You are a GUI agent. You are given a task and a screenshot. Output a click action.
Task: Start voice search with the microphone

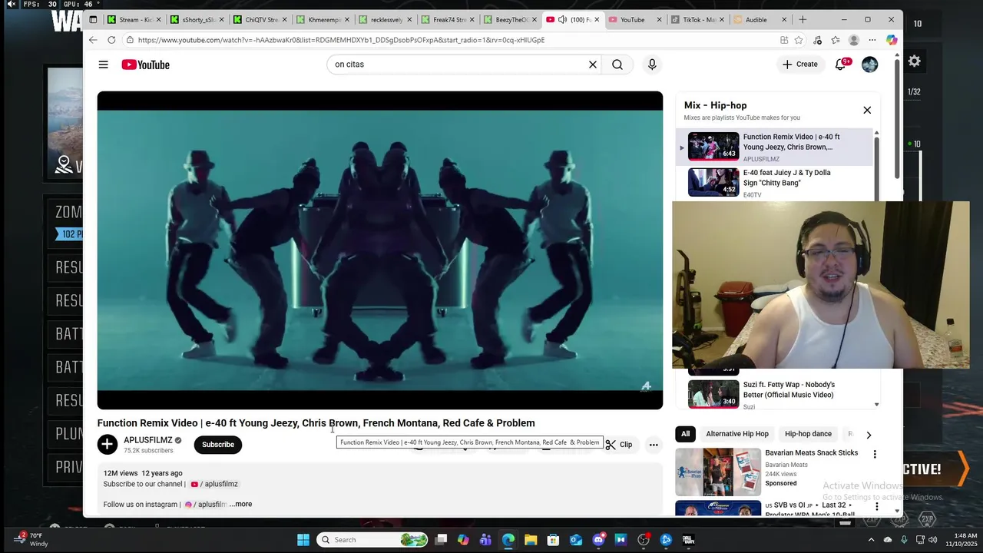pos(652,65)
